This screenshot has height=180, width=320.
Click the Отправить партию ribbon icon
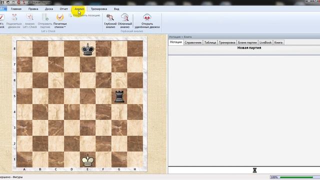(45, 21)
